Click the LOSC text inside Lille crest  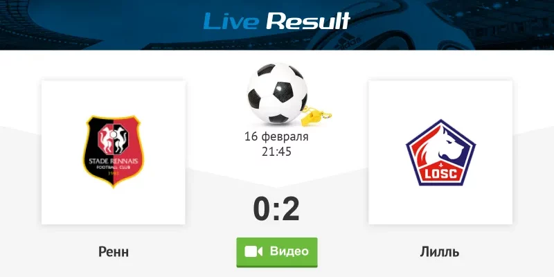click(x=440, y=173)
